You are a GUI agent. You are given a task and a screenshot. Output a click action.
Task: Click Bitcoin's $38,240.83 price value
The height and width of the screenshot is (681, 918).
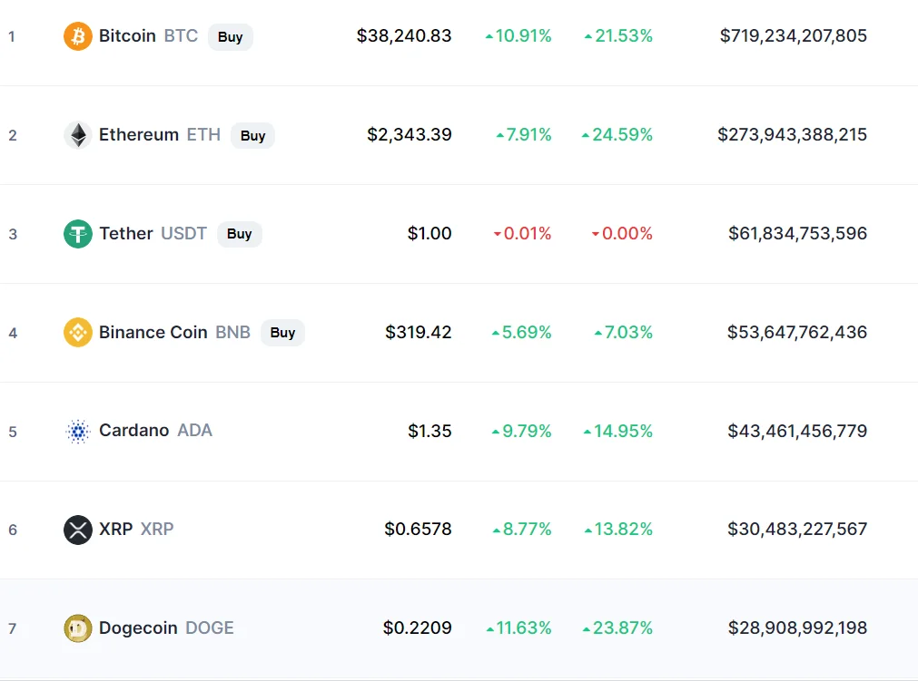[x=404, y=35]
